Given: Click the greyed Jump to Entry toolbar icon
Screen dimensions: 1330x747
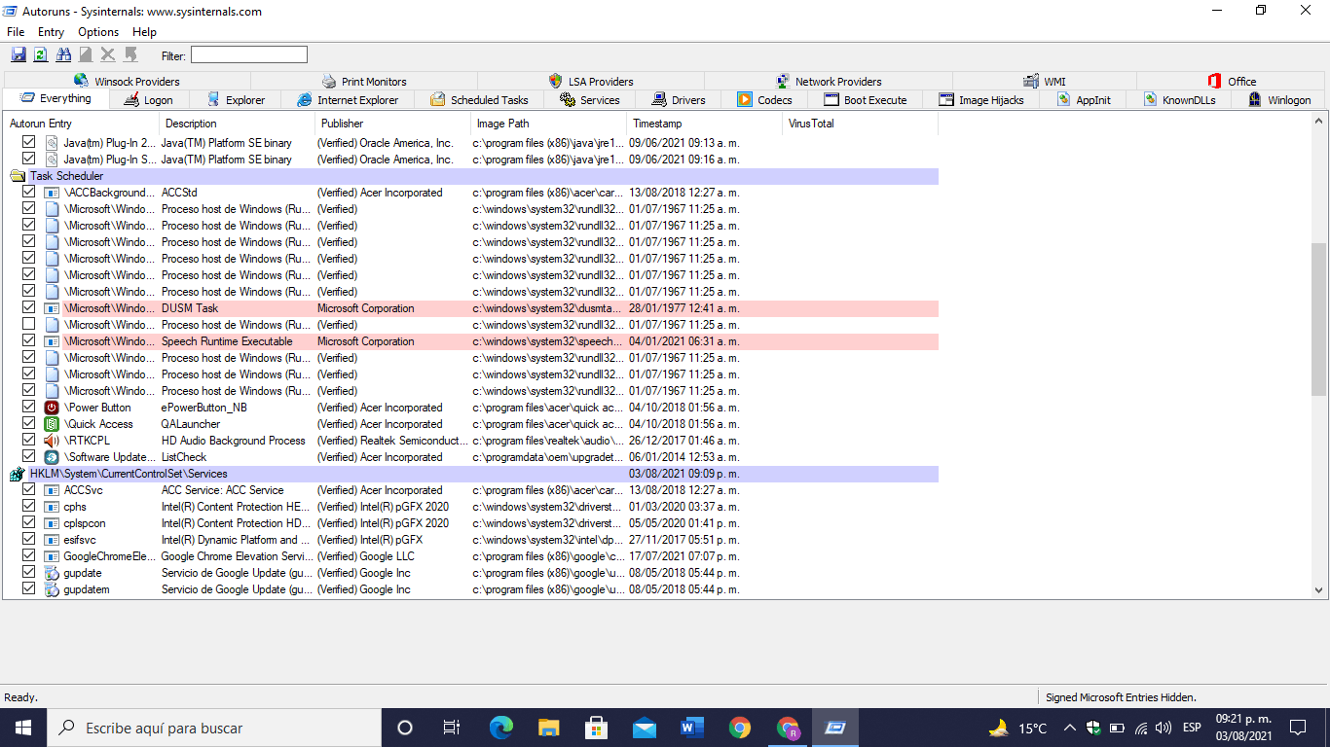Looking at the screenshot, I should click(x=130, y=55).
